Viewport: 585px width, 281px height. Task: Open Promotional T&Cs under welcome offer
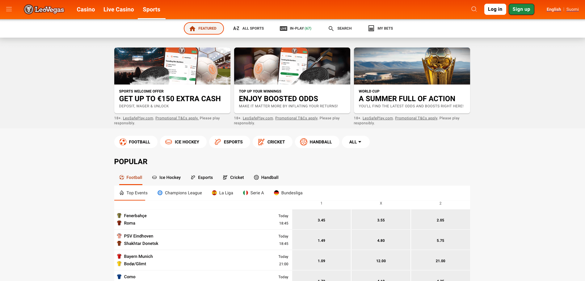pos(177,118)
